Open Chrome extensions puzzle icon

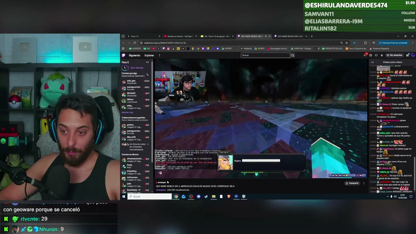366,43
